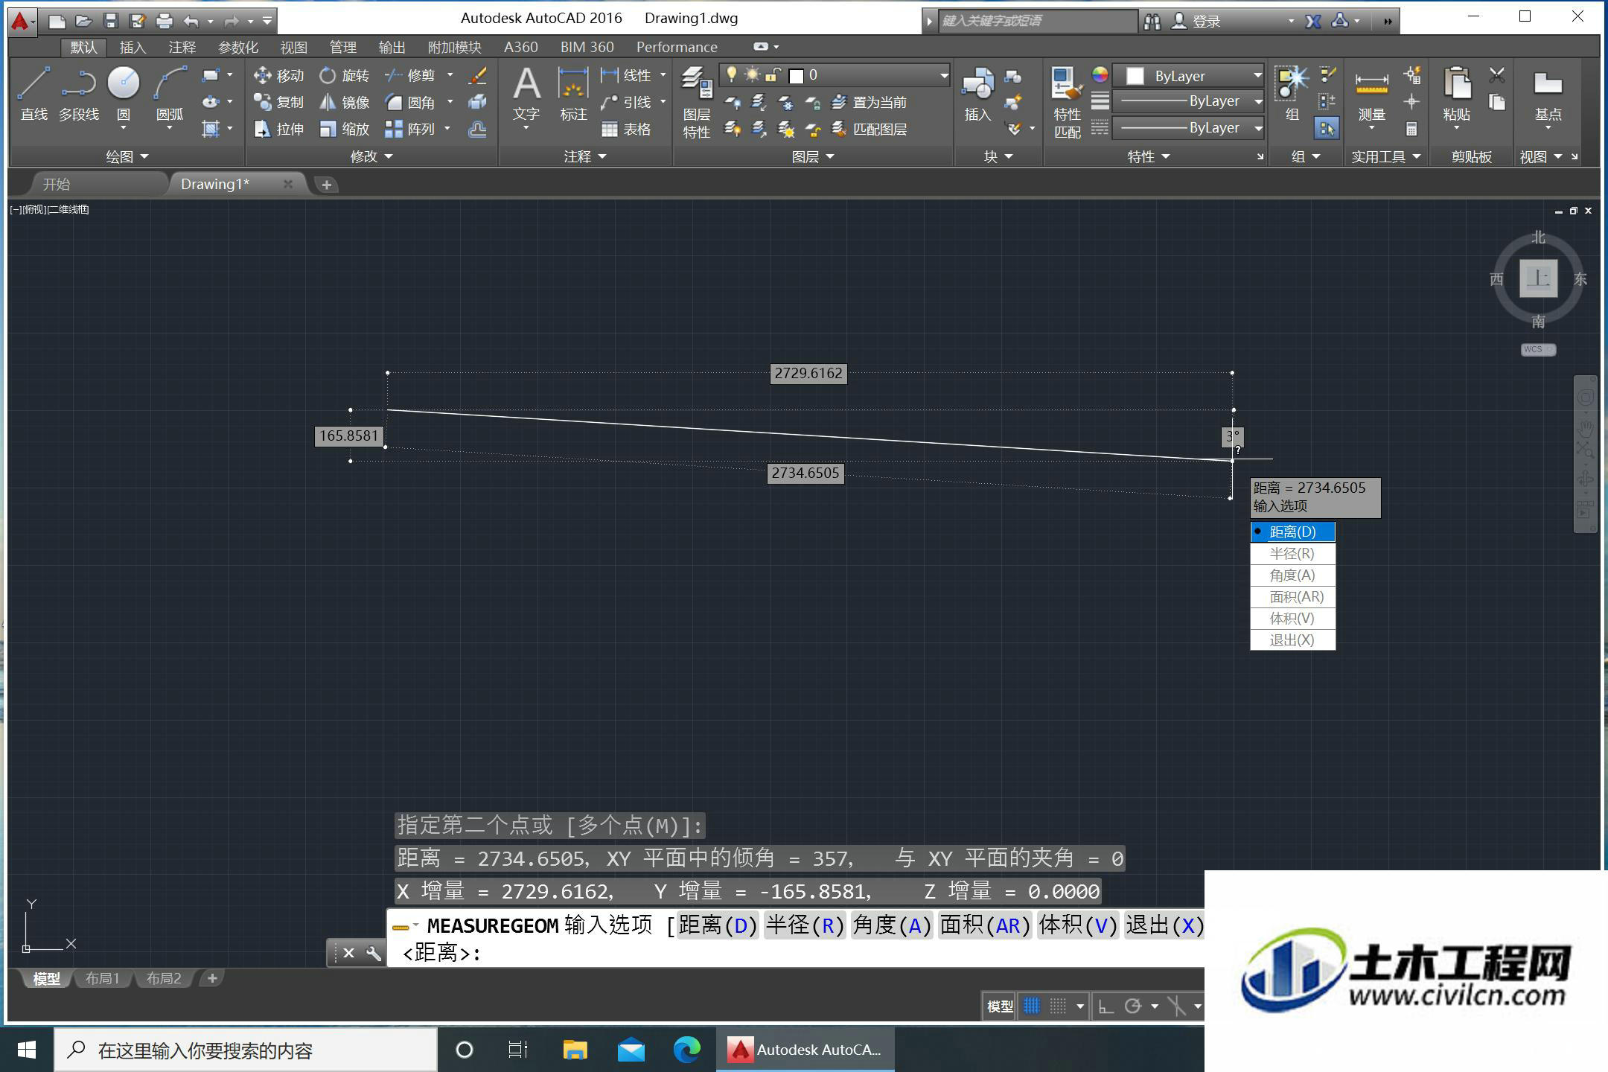This screenshot has width=1608, height=1072.
Task: Select the Dimension (标注) tool
Action: (573, 93)
